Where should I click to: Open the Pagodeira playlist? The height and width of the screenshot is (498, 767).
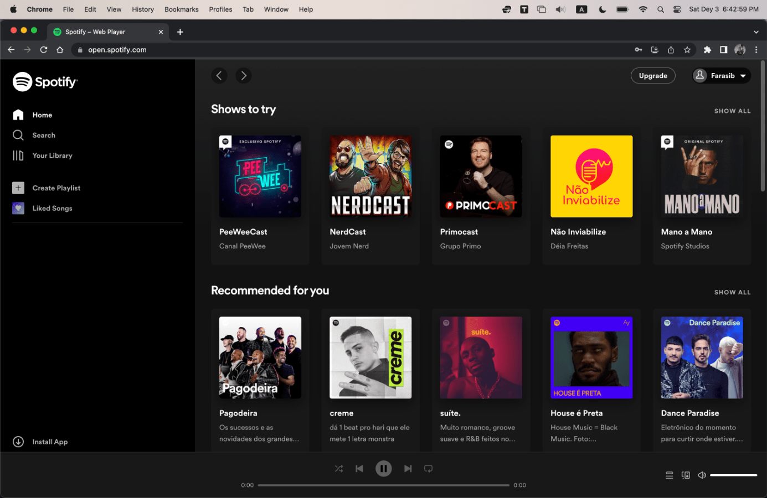pyautogui.click(x=260, y=380)
